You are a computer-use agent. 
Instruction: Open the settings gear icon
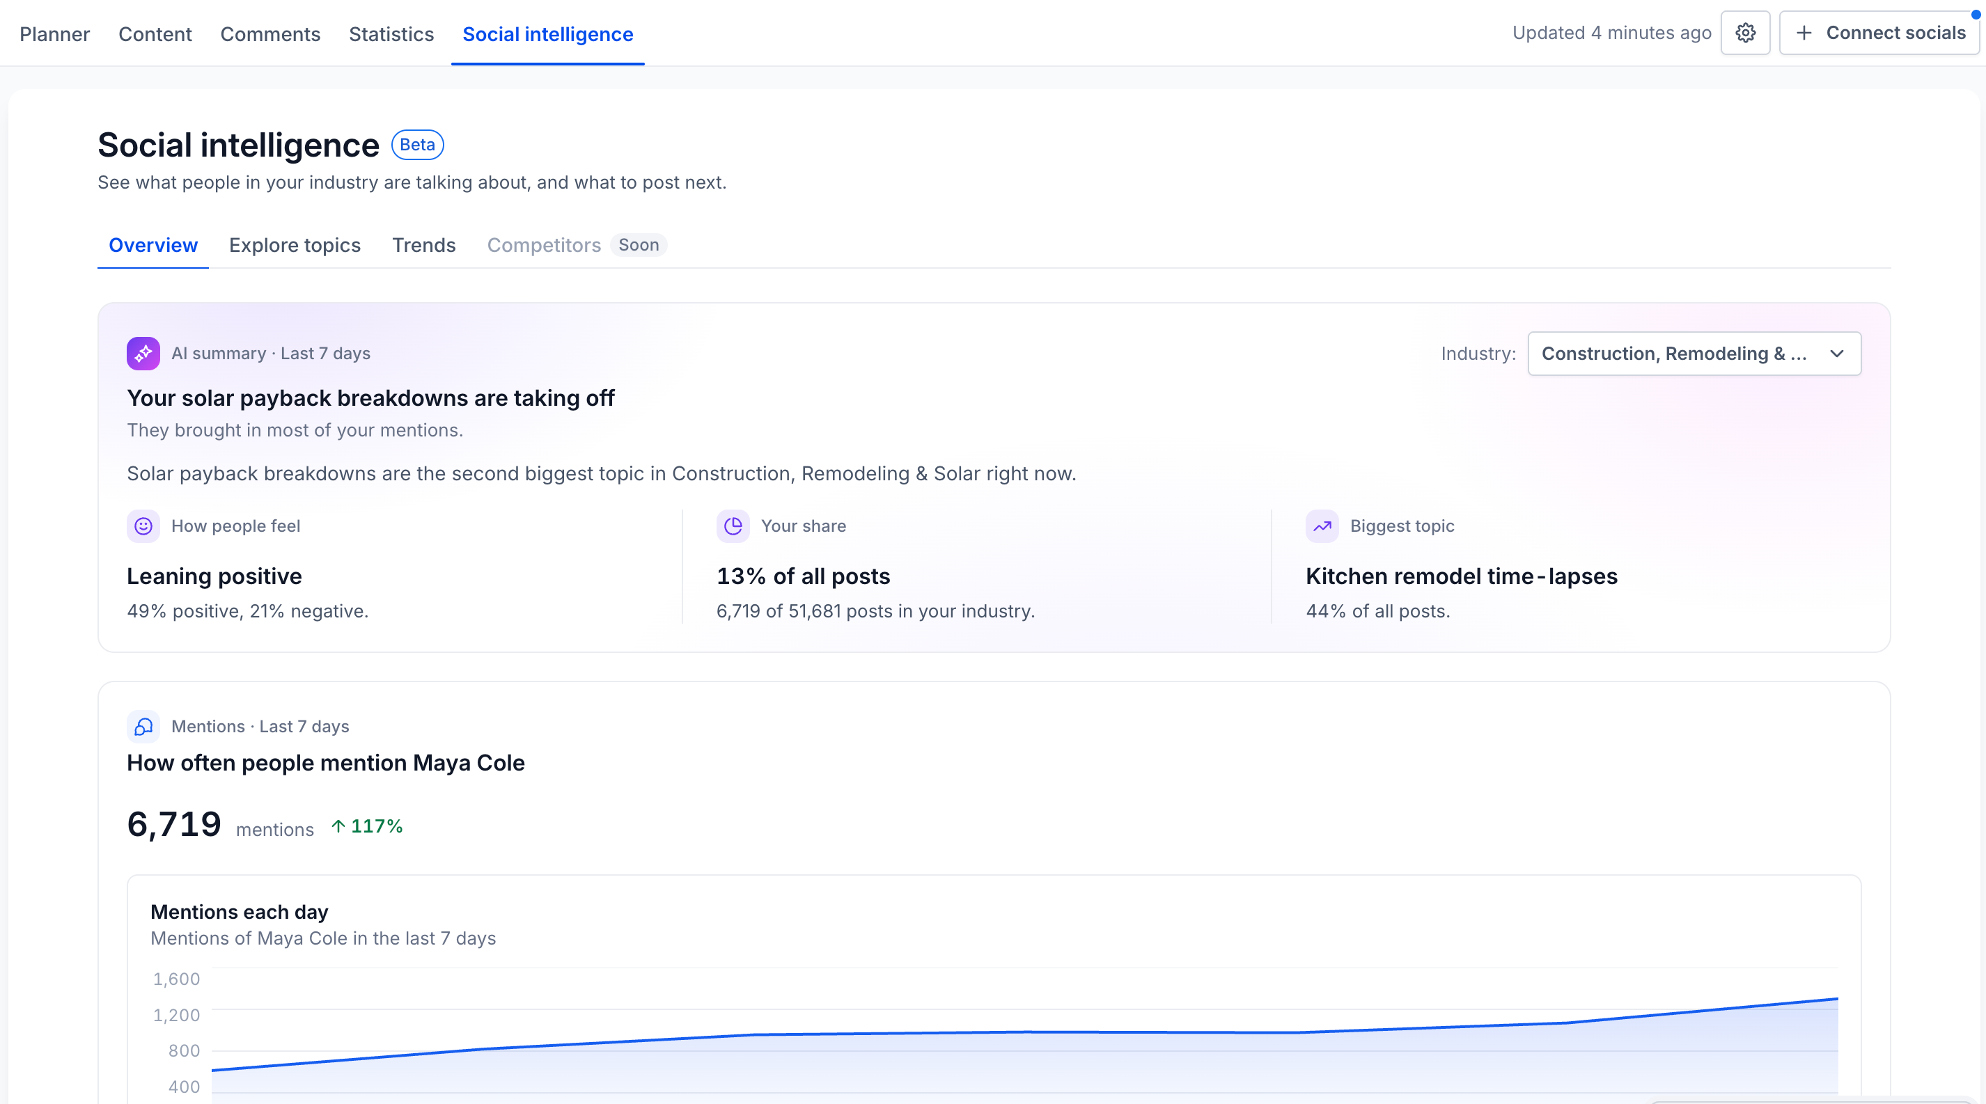1746,33
